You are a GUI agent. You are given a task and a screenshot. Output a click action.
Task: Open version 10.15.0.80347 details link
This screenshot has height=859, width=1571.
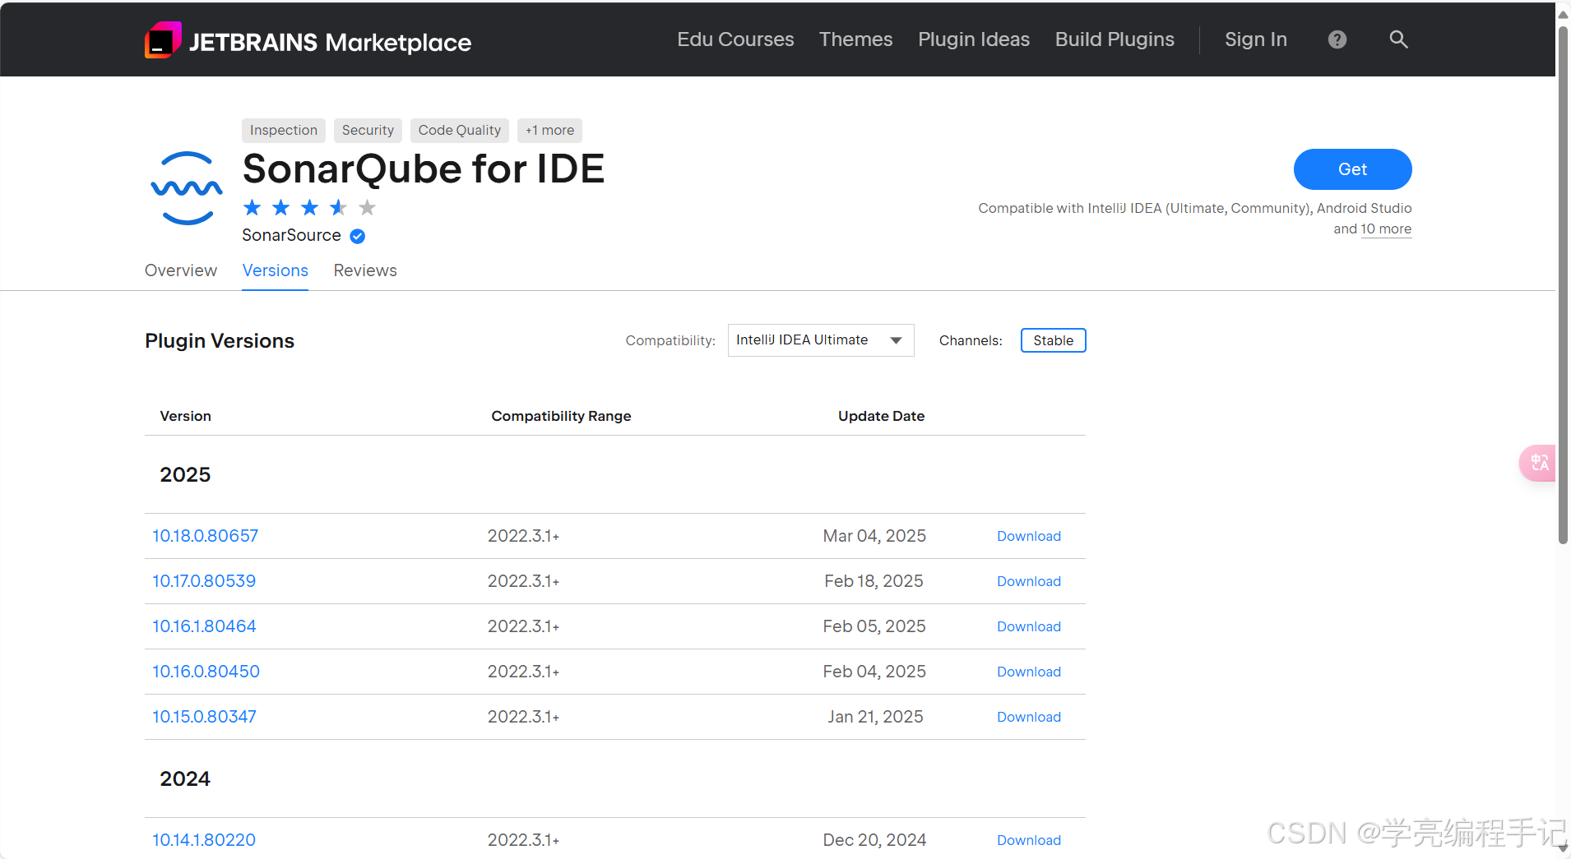tap(204, 717)
